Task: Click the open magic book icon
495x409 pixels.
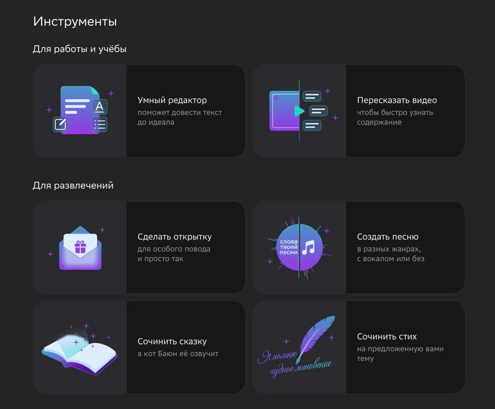Action: (x=80, y=349)
